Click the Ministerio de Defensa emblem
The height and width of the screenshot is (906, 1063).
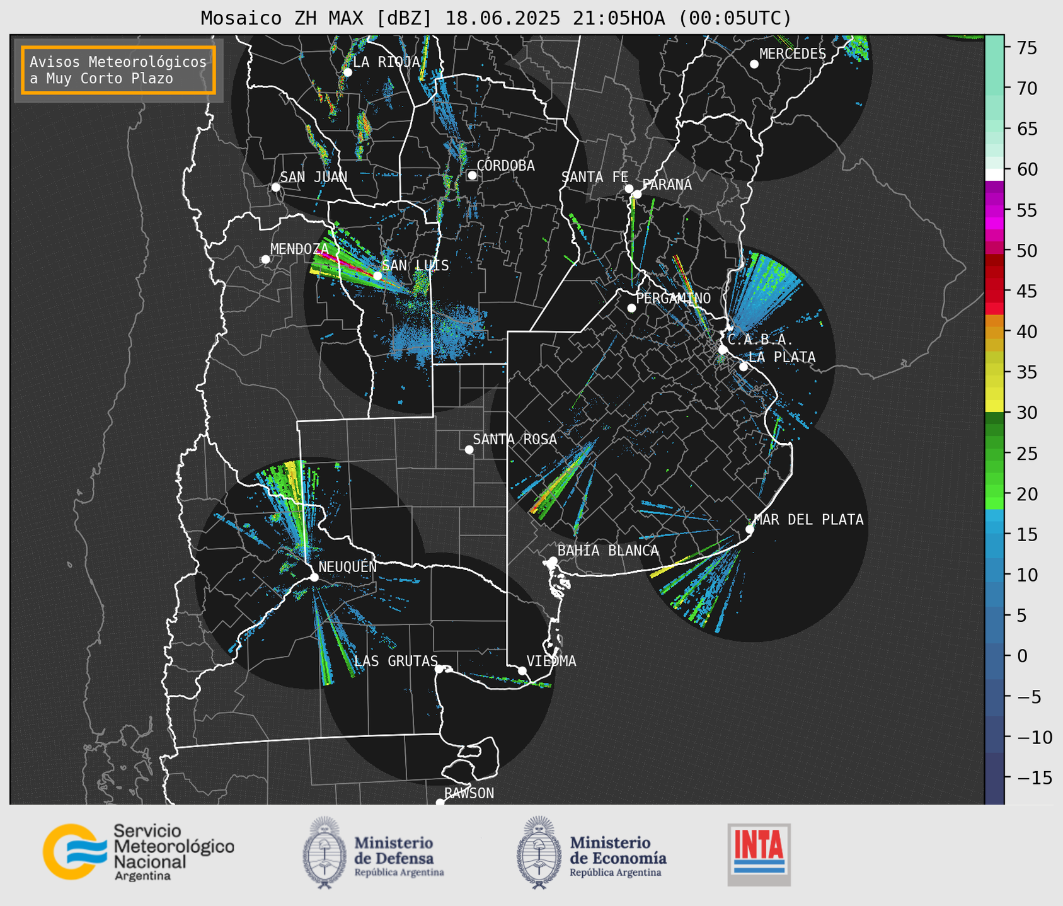(325, 852)
